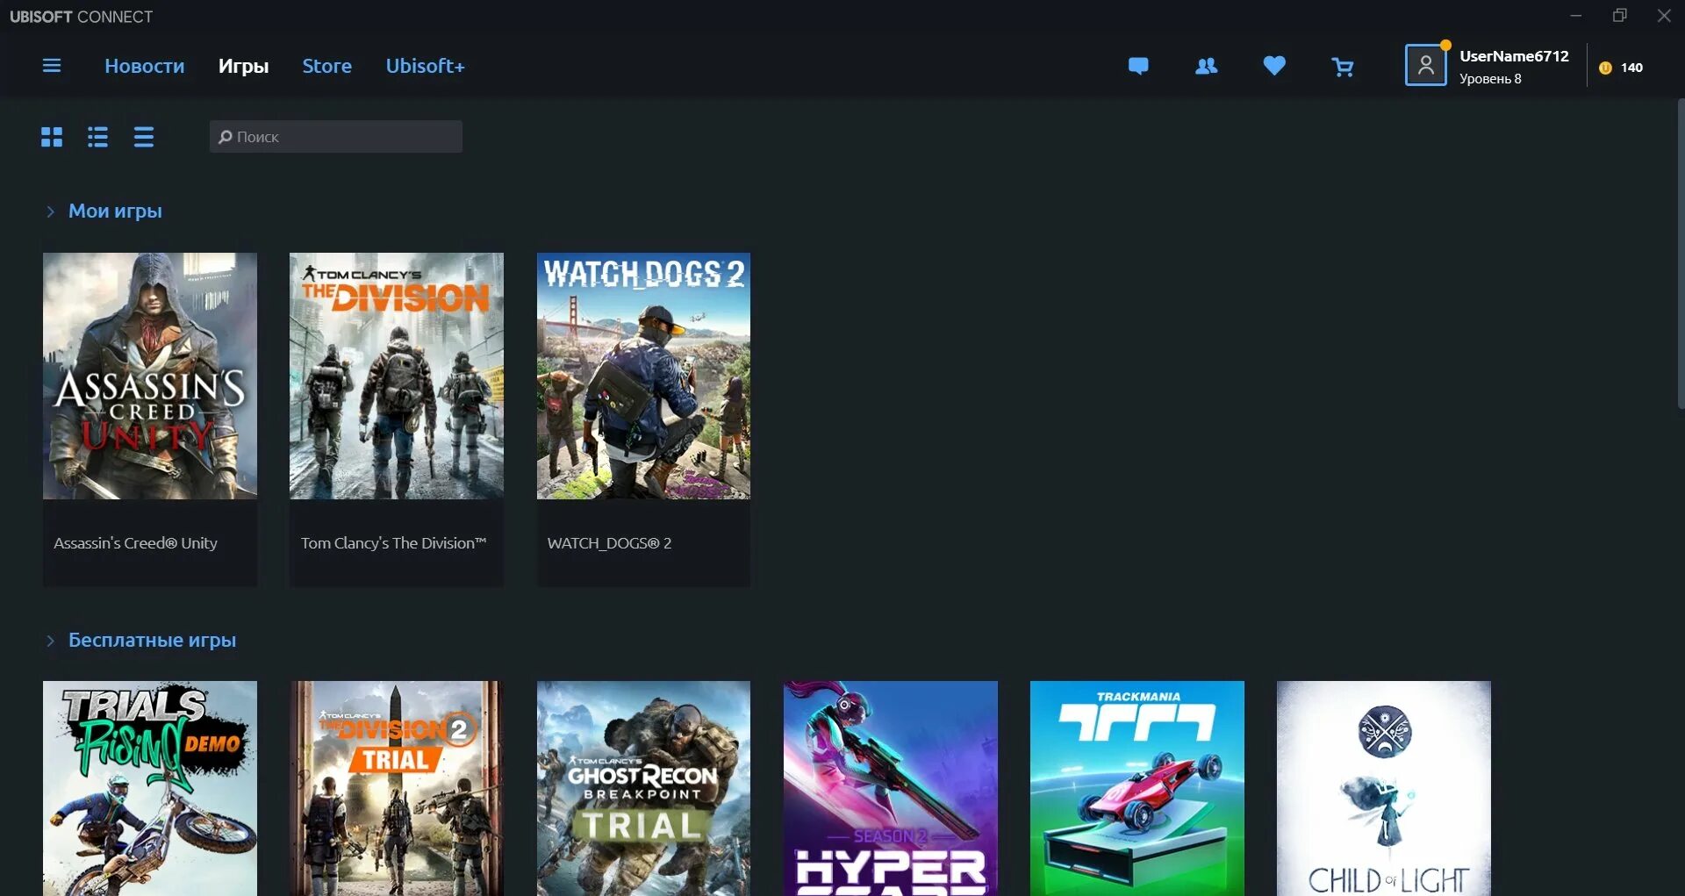Open the hamburger main menu

pos(52,66)
